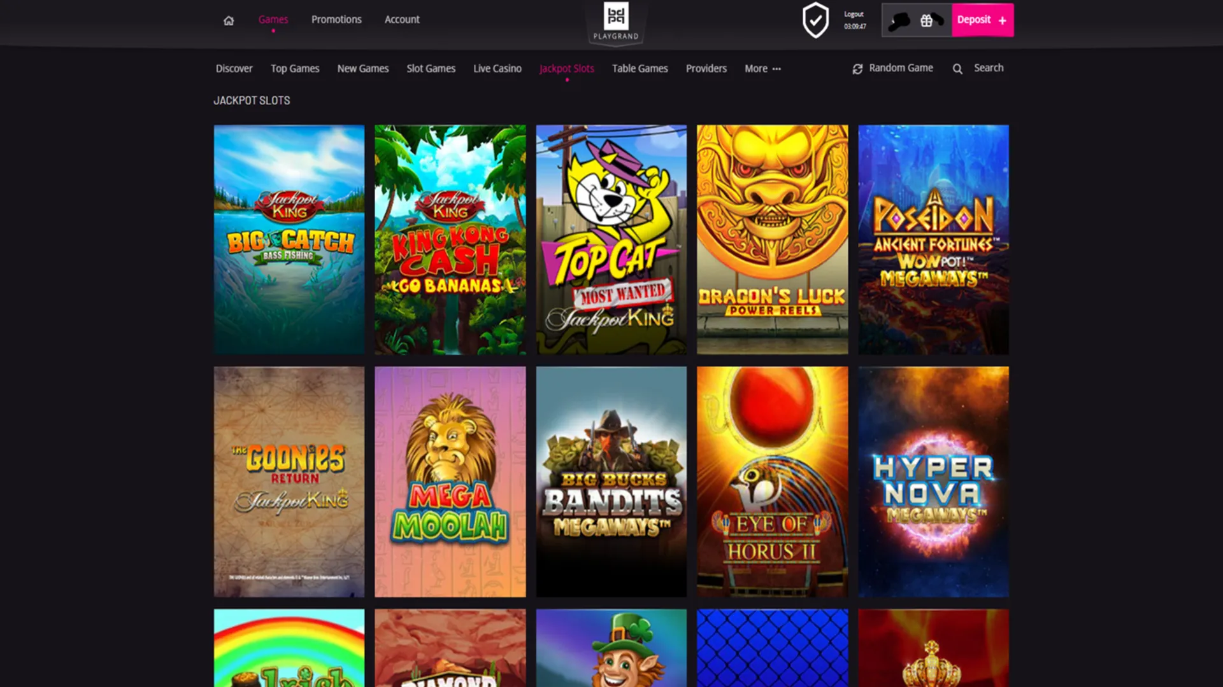Open the blue diamond-pattern game thumbnail
Screen dimensions: 1223x687
773,648
